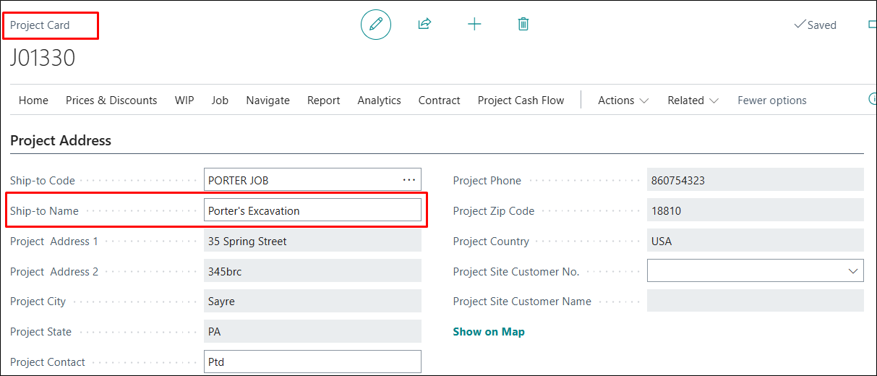Click into the Ship-to Name field
877x376 pixels.
pyautogui.click(x=312, y=210)
